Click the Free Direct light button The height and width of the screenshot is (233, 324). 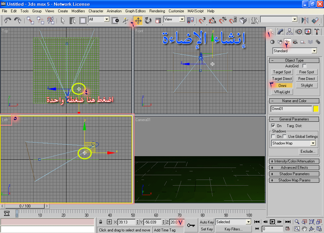307,79
